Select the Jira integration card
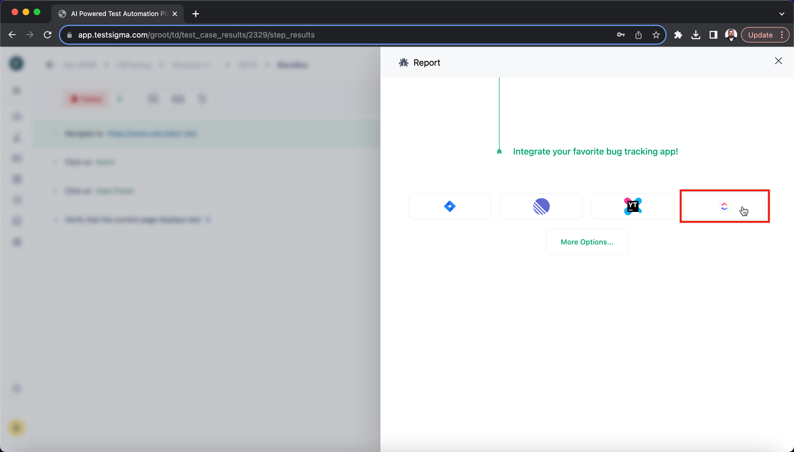794x452 pixels. point(450,206)
